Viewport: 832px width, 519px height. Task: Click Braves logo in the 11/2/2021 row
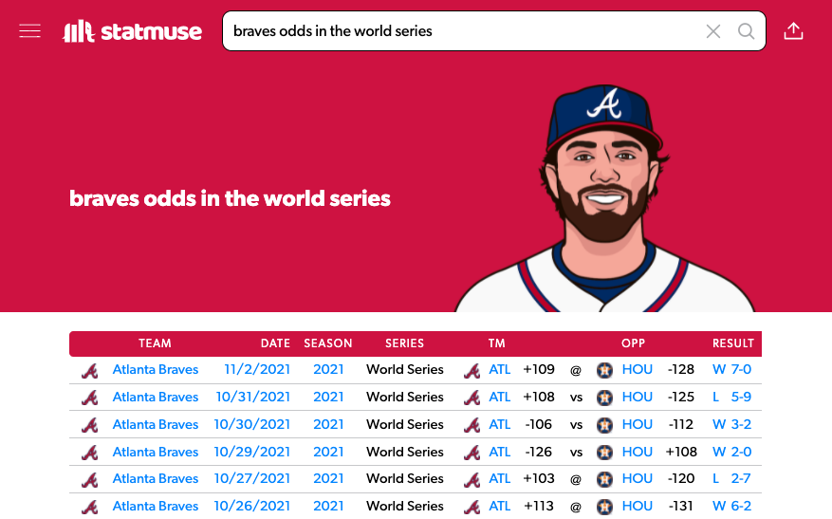90,370
